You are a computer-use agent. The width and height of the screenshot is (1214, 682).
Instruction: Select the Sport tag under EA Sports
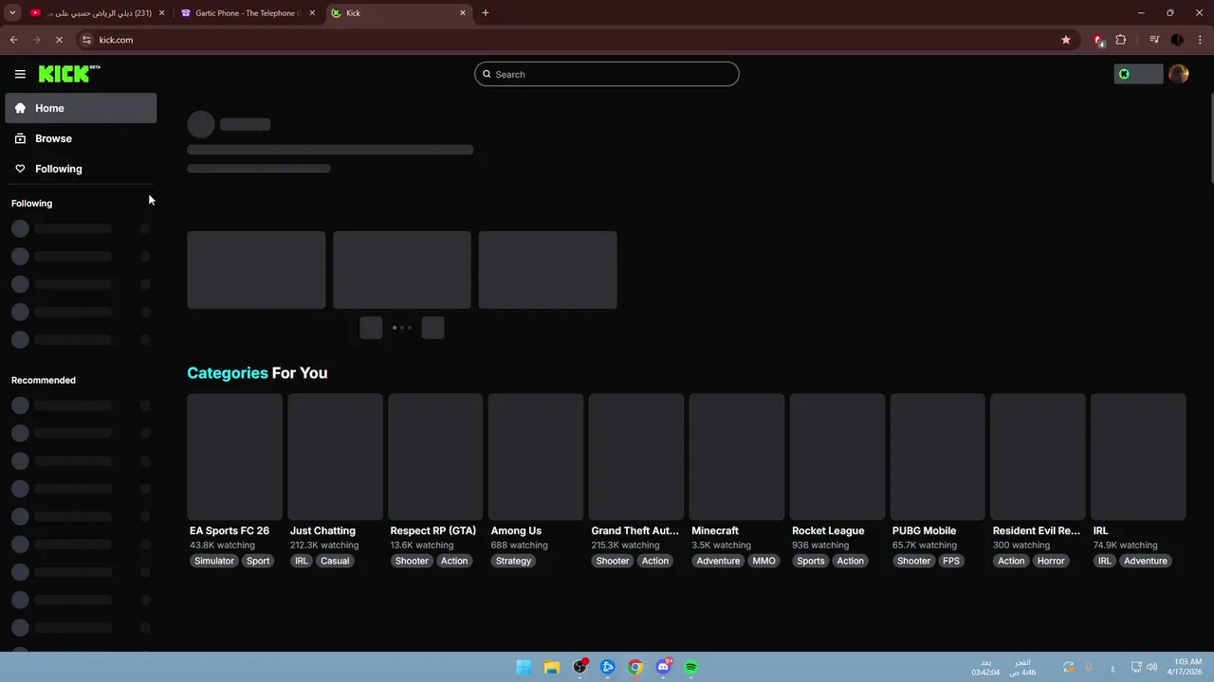(258, 561)
